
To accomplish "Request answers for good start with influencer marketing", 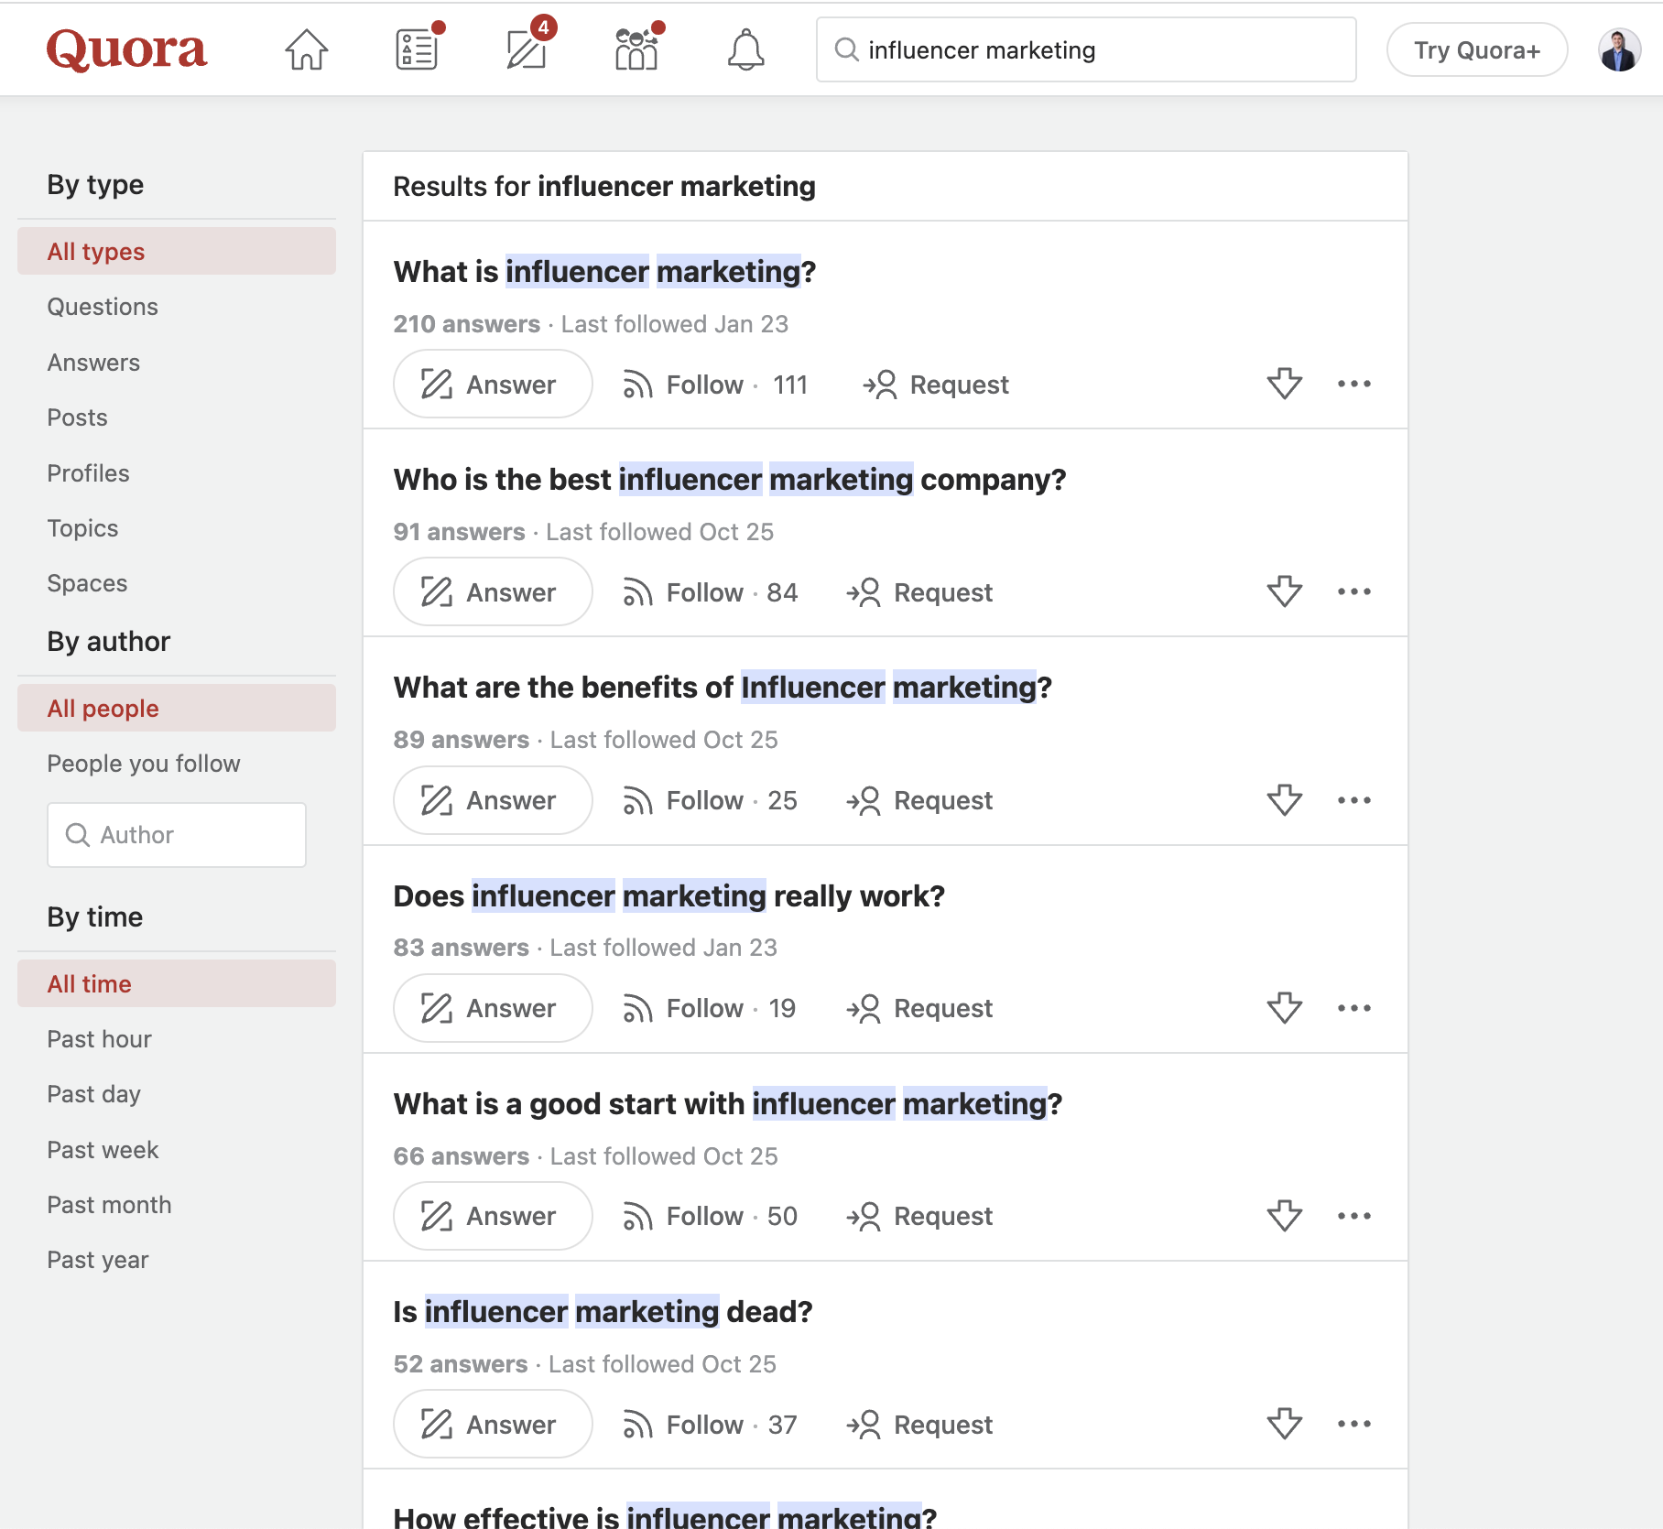I will click(x=919, y=1216).
